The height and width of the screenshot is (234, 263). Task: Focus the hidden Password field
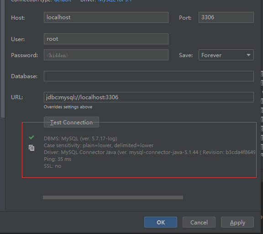click(x=106, y=55)
